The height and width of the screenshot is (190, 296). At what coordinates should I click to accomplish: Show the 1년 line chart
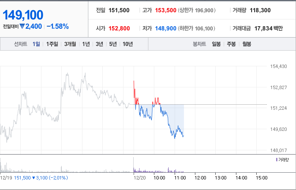pos(86,44)
